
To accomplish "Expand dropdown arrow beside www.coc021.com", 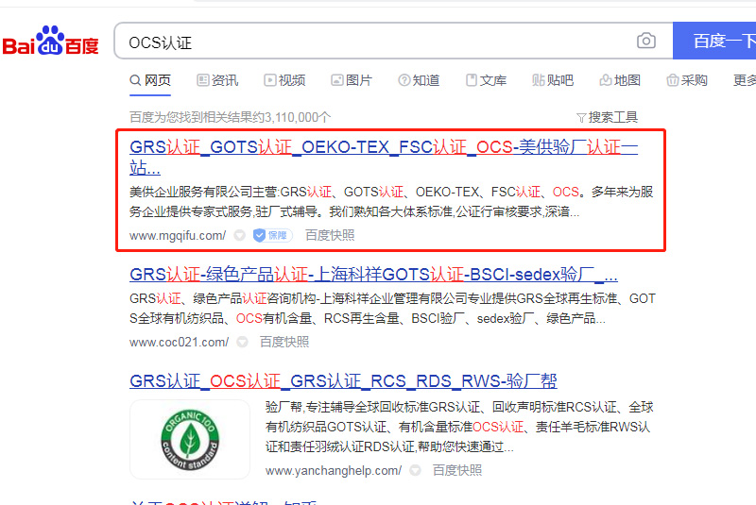I will tap(242, 342).
